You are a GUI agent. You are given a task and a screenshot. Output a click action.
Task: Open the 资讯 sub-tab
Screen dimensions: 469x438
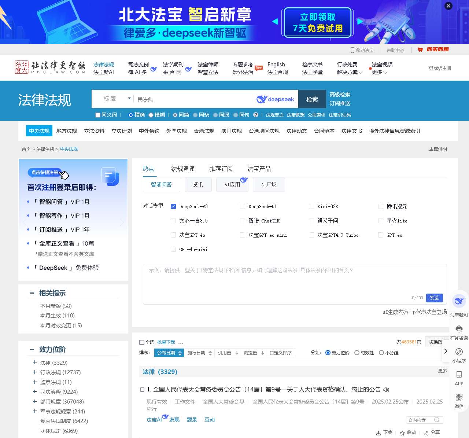[x=198, y=184]
